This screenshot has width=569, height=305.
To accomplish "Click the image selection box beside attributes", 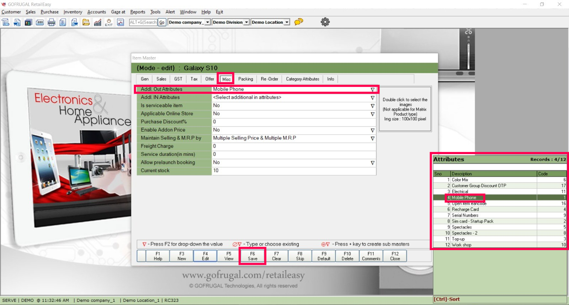I will tap(405, 109).
